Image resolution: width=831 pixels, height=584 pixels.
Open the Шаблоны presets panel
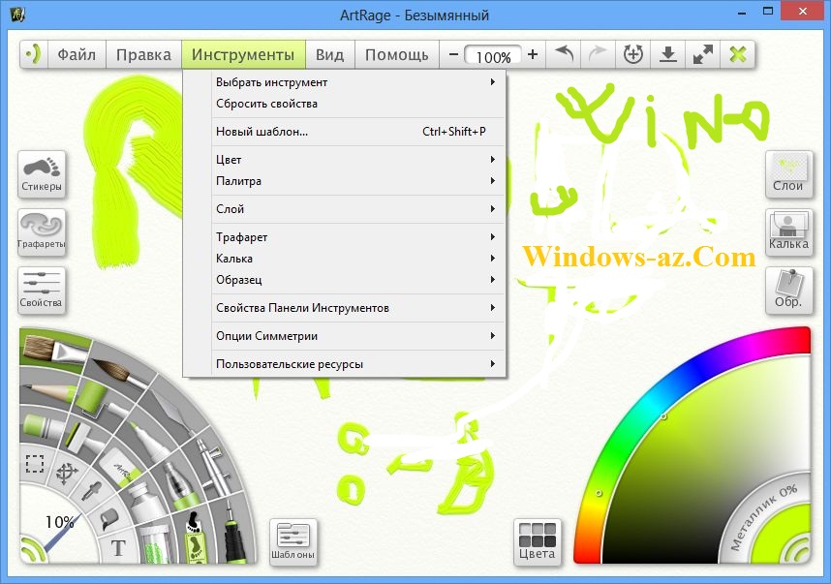tap(293, 542)
